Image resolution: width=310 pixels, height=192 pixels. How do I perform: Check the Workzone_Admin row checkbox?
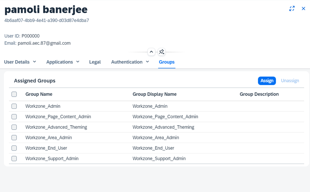[x=14, y=106]
